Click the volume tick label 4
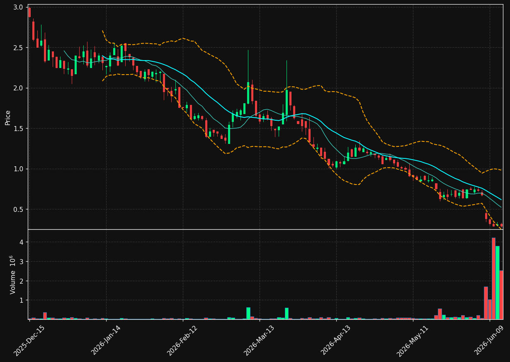This screenshot has height=362, width=510. (21, 242)
